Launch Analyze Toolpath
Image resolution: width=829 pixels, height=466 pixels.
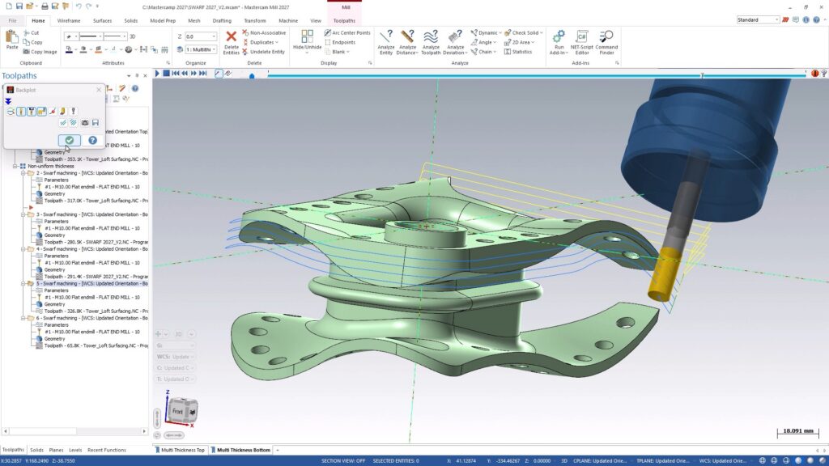[x=431, y=42]
